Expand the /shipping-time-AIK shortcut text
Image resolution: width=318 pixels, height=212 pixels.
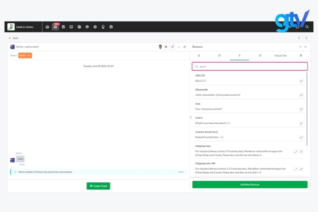pos(295,169)
